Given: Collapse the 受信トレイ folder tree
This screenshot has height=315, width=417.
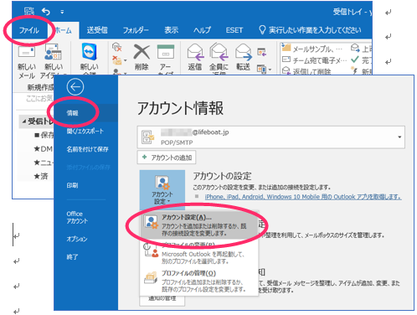Looking at the screenshot, I should pyautogui.click(x=24, y=121).
